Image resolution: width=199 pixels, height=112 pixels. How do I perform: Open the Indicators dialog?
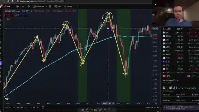click(39, 6)
